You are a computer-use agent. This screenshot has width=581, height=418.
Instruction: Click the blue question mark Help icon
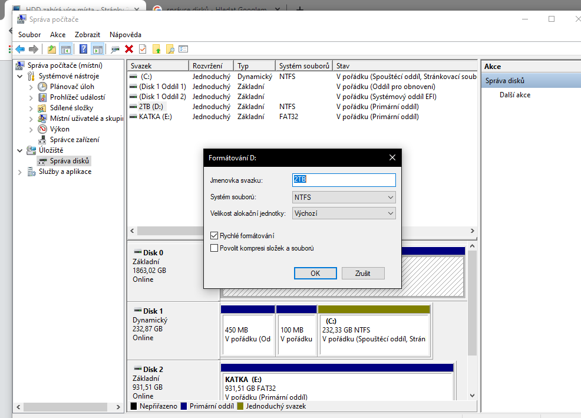84,49
